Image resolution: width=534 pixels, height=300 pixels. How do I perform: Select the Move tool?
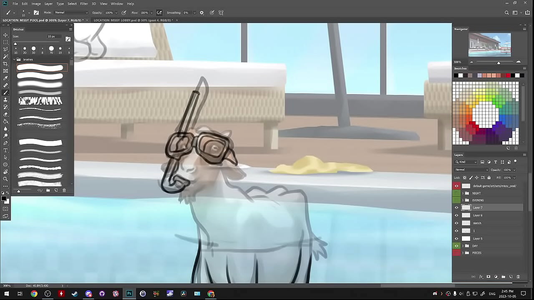coord(5,35)
